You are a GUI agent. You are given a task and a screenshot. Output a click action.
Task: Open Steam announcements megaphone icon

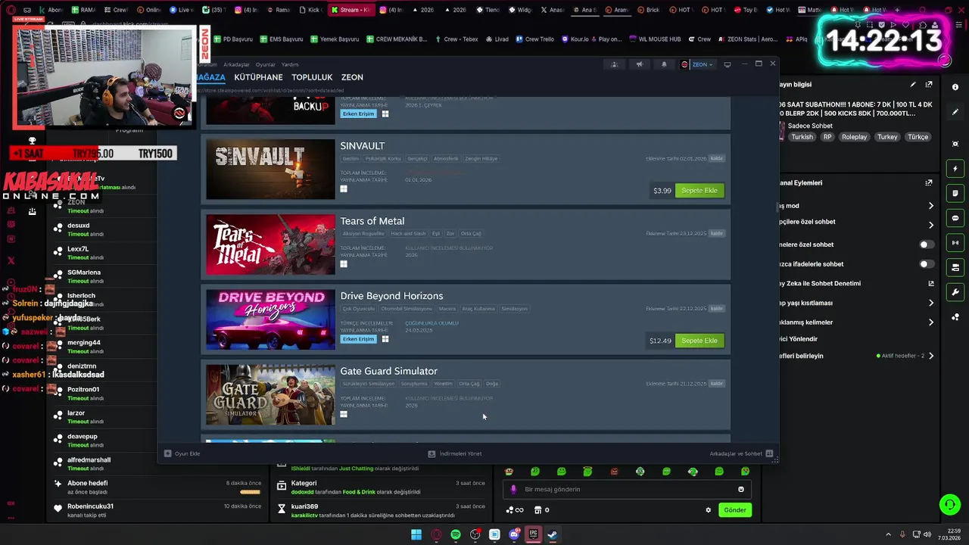pos(639,64)
